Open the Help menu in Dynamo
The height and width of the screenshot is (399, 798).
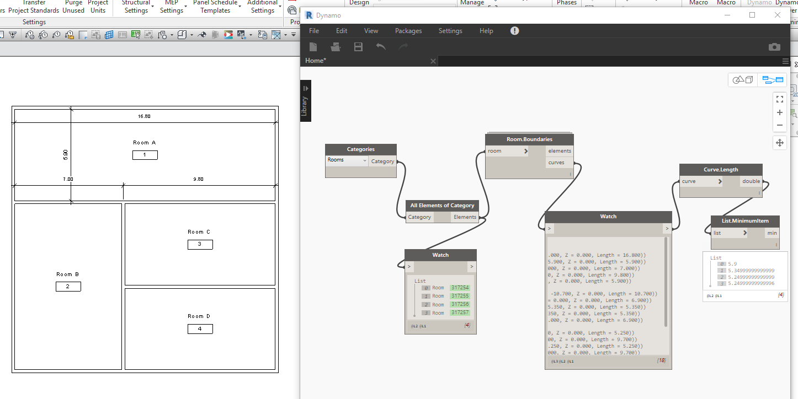tap(486, 31)
